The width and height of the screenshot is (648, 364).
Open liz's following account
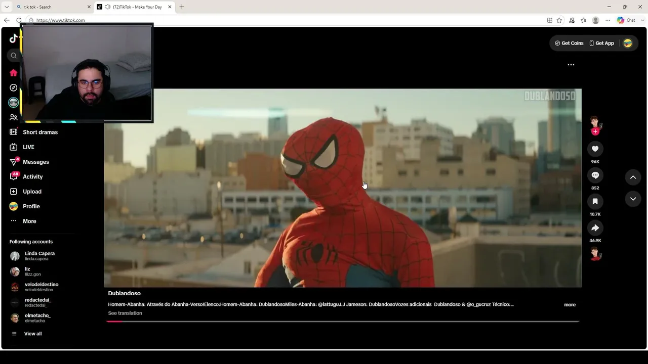coord(25,271)
